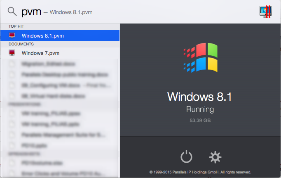Click the Windows logo in preview pane
Screen dimensions: 281x178
200,57
